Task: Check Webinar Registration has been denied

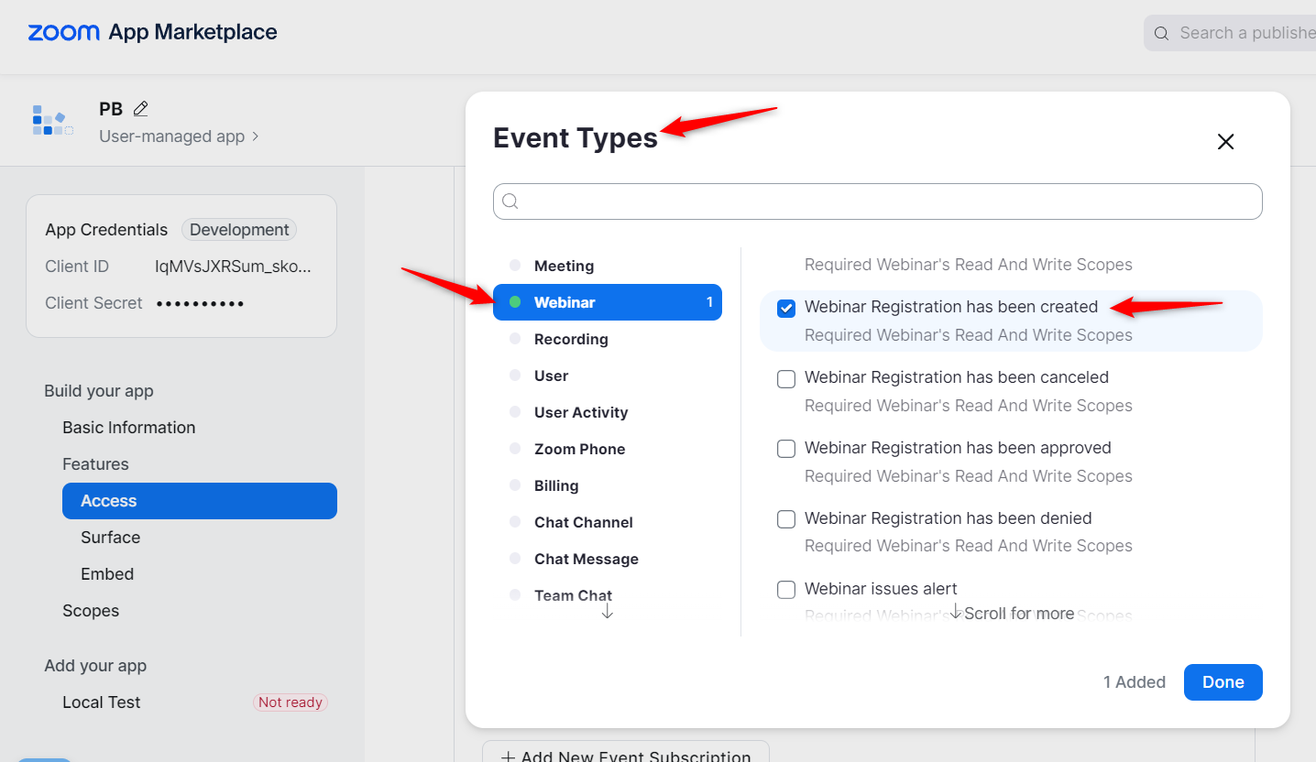Action: [786, 519]
